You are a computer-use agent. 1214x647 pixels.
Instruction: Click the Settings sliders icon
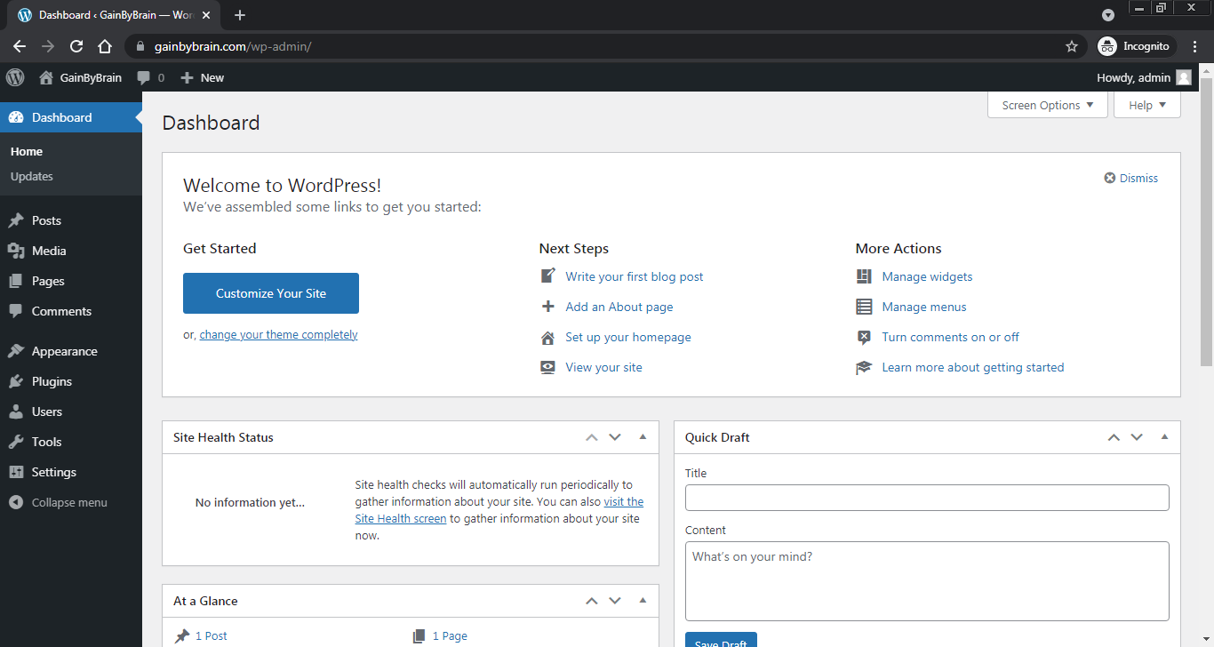(x=16, y=472)
